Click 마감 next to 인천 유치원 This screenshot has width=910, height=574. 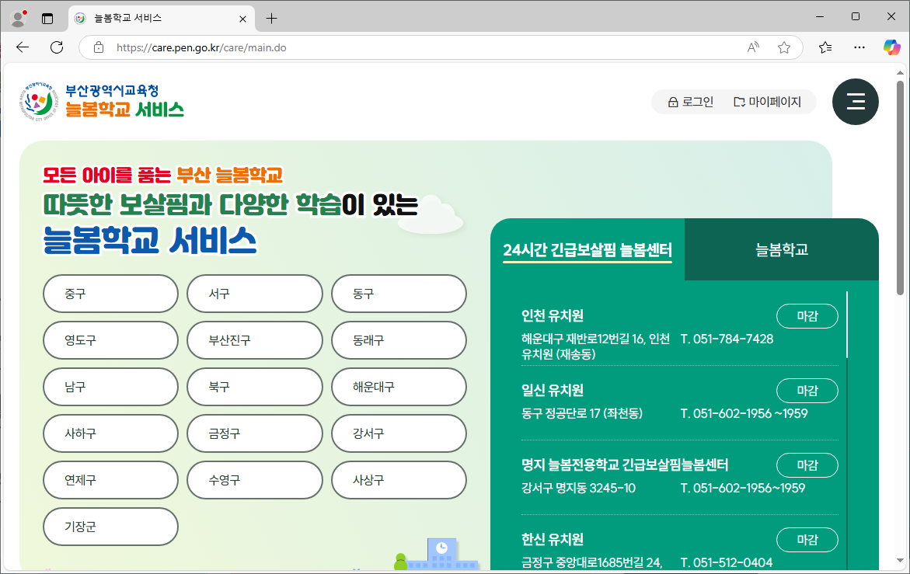[807, 316]
